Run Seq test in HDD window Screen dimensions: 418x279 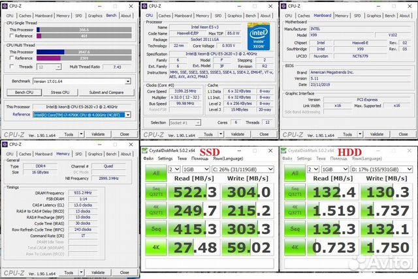click(295, 229)
